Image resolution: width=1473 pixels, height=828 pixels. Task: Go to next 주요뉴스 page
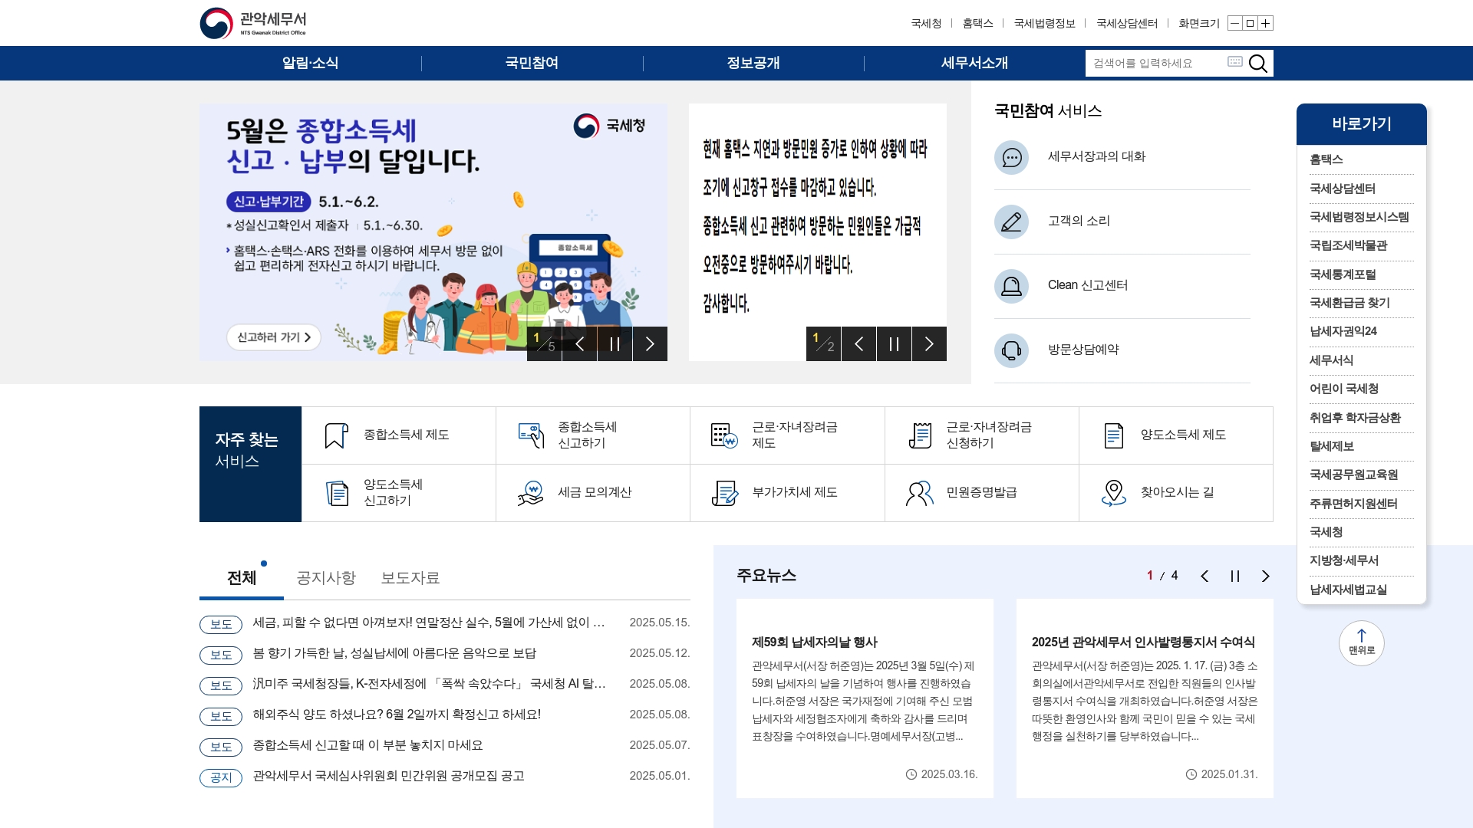[x=1266, y=577]
